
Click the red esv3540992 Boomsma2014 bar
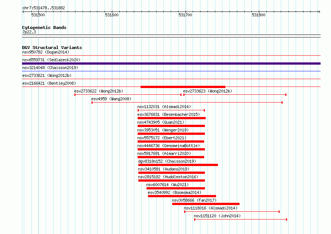click(x=182, y=196)
